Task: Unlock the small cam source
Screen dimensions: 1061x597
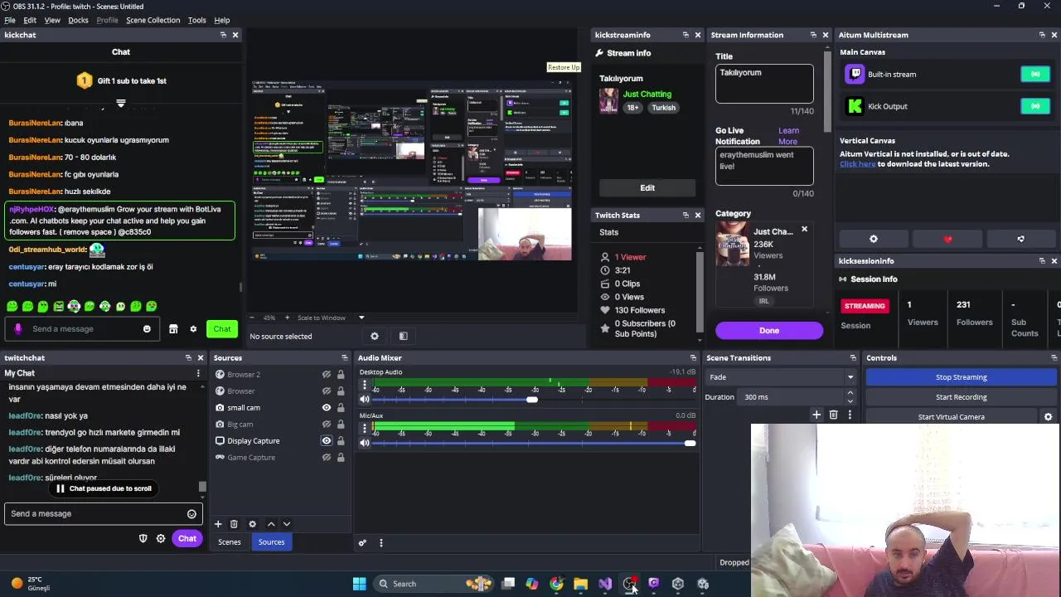Action: (341, 408)
